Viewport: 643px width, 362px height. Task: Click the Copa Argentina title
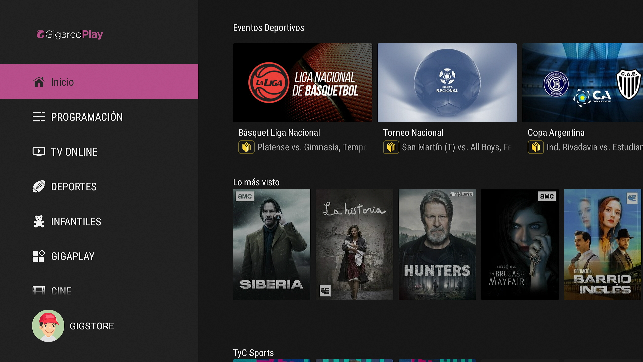tap(556, 133)
